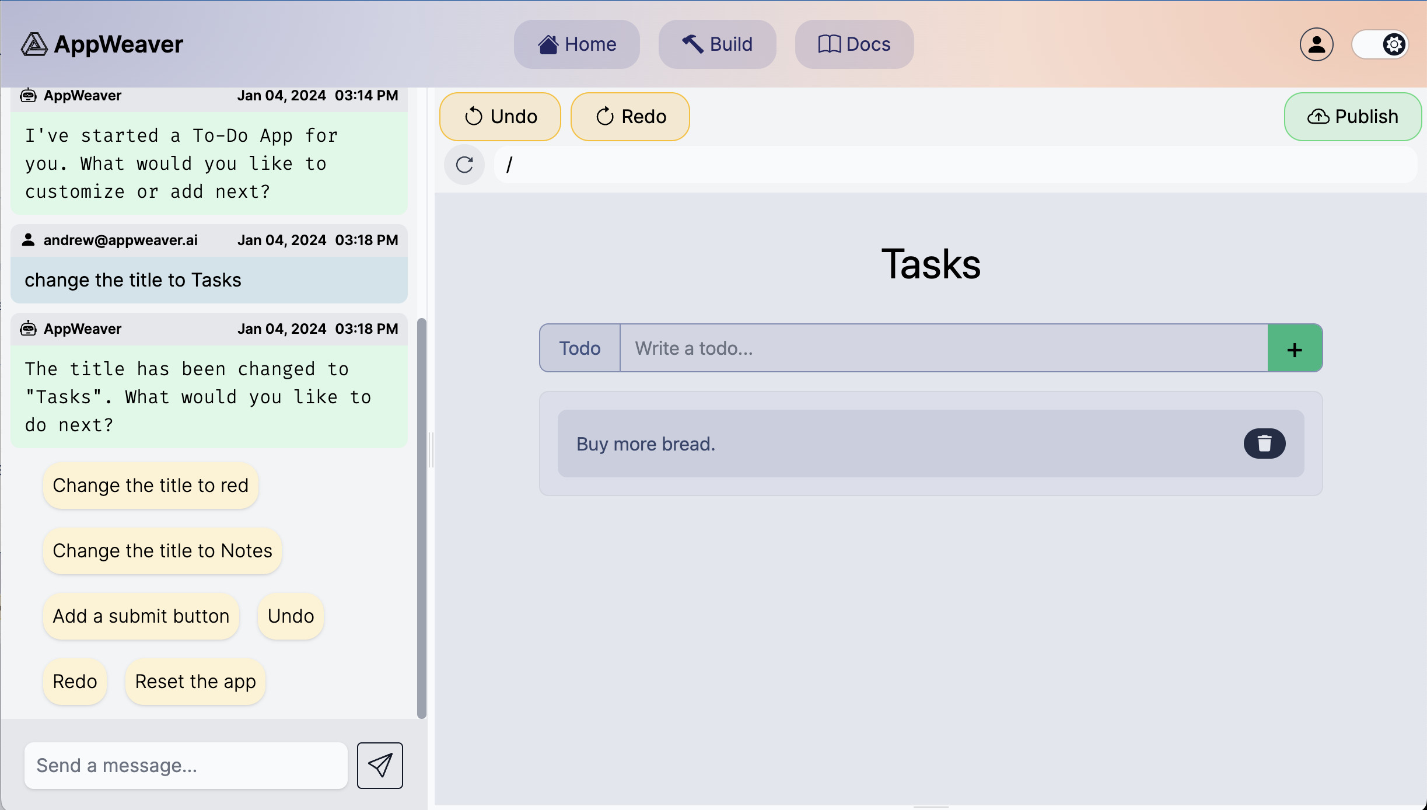1427x810 pixels.
Task: Click the 'Write a todo...' text field
Action: [943, 348]
